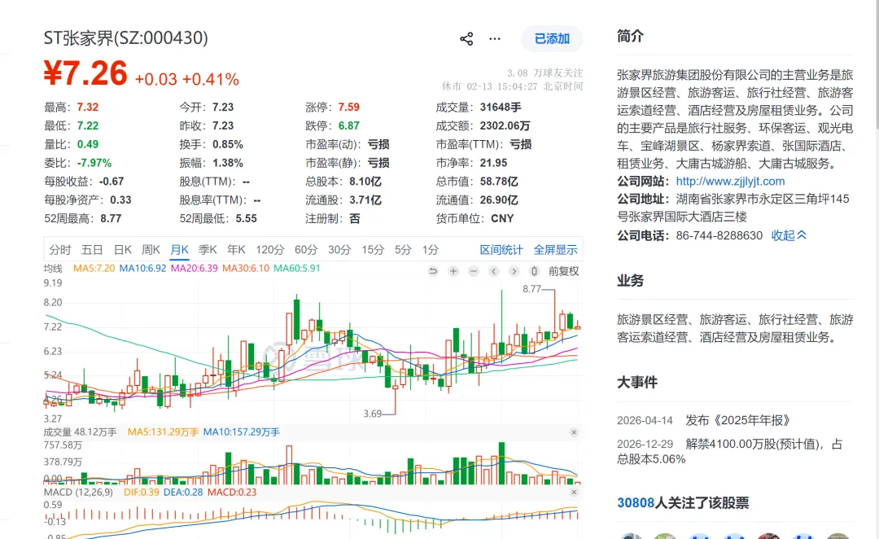Switch to the 60分 chart tab
This screenshot has height=539, width=879.
pos(306,250)
